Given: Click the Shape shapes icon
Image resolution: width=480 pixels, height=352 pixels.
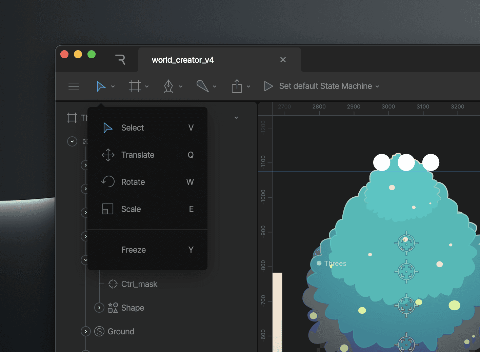Looking at the screenshot, I should tap(113, 308).
